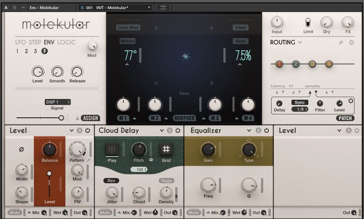Click the Cloud Delay Grid icon

(166, 149)
